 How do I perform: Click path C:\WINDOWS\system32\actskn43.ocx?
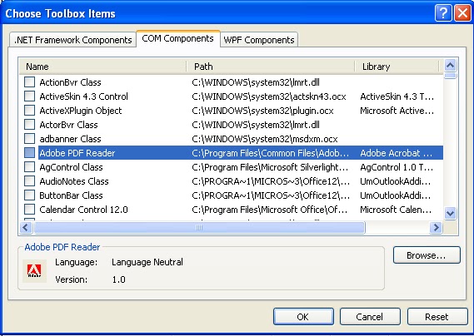tap(269, 96)
